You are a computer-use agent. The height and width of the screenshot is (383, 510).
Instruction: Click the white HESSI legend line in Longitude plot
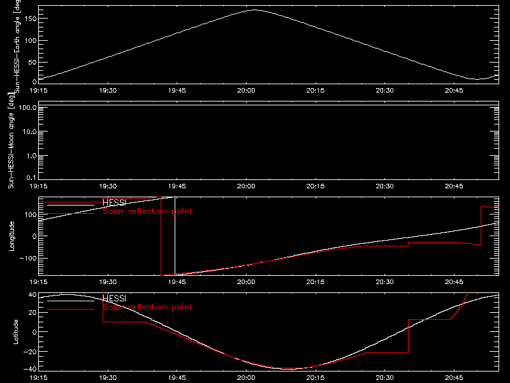(71, 205)
